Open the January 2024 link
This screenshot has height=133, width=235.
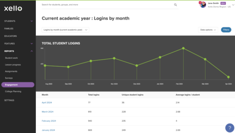coord(48,130)
